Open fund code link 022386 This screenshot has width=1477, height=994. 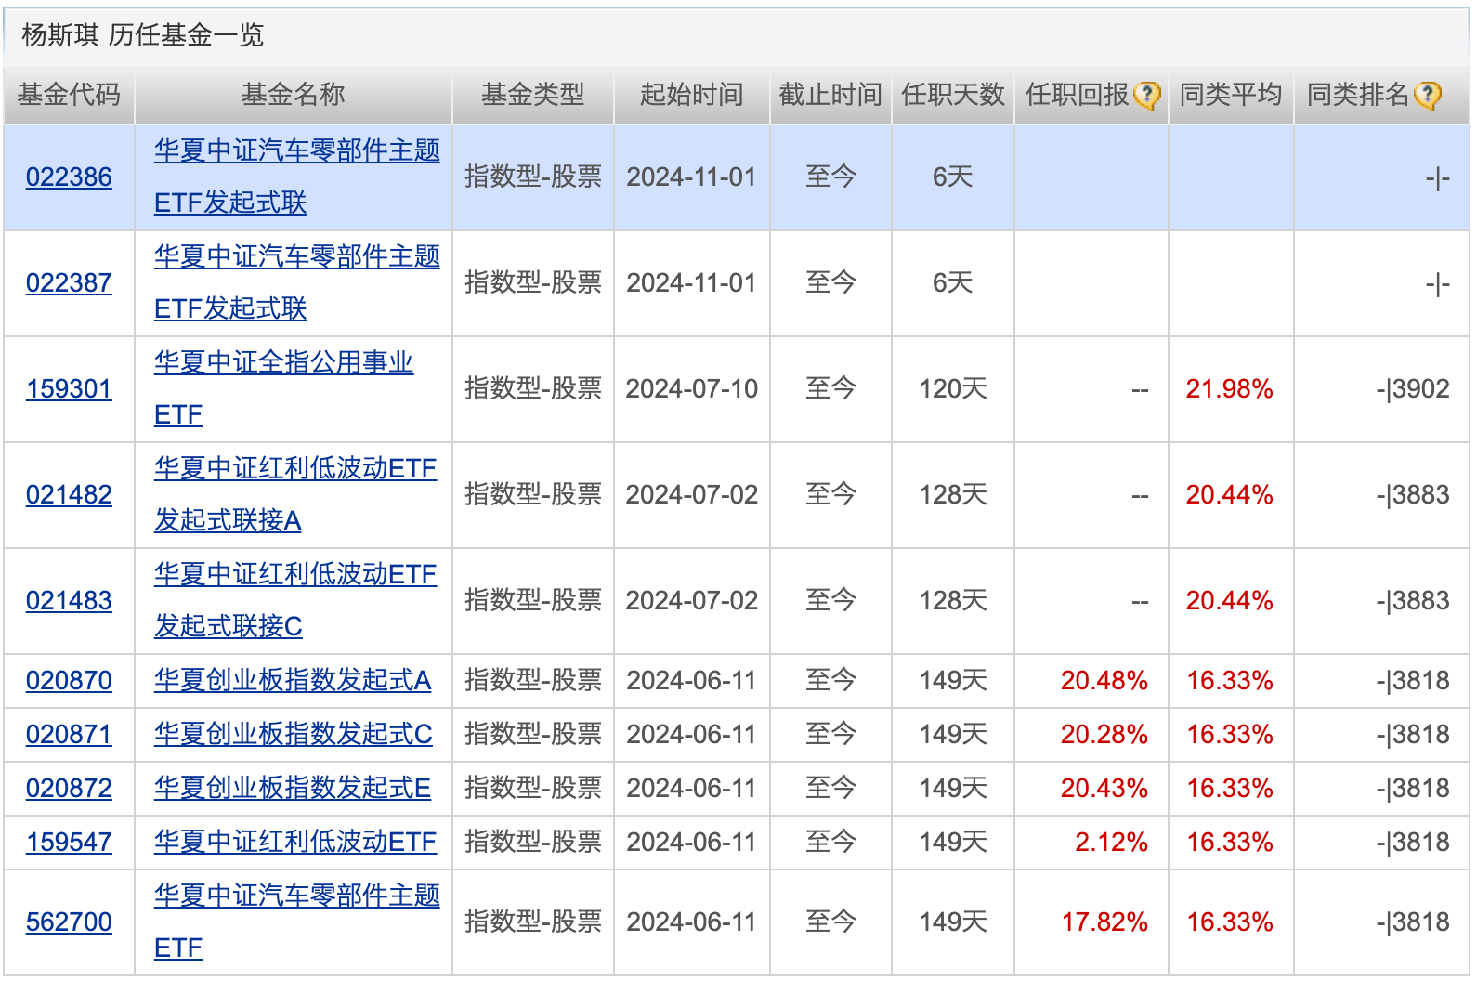coord(69,177)
